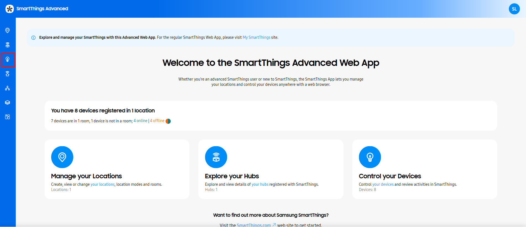526x227 pixels.
Task: Follow the My SmartThings link
Action: click(256, 37)
